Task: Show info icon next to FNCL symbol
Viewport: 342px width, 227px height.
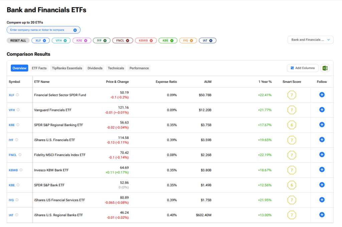Action: pyautogui.click(x=20, y=155)
